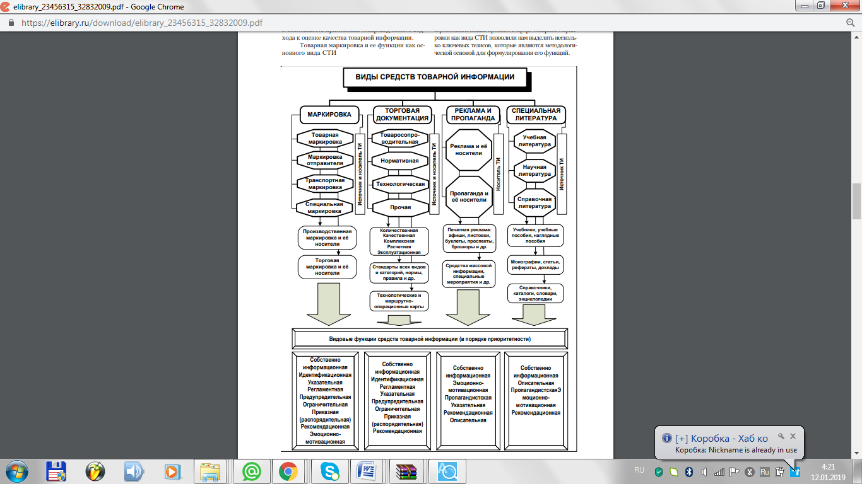Click the blue messenger tray icon

point(794,471)
